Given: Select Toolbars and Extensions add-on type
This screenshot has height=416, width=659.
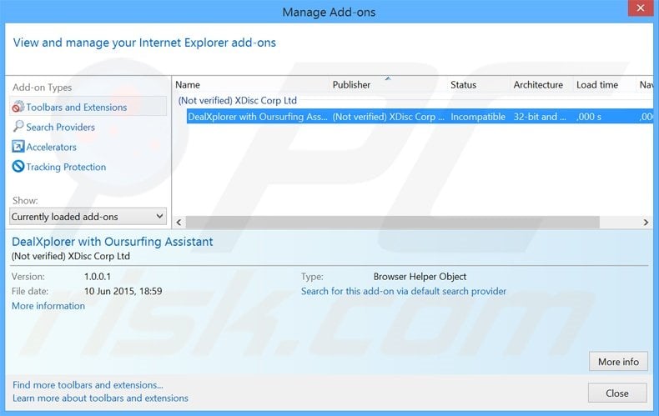Looking at the screenshot, I should tap(88, 107).
